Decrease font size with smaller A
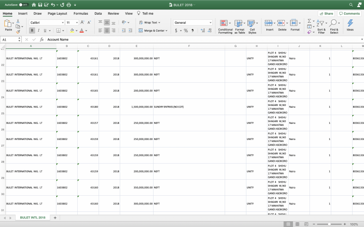This screenshot has height=227, width=364. [x=89, y=23]
